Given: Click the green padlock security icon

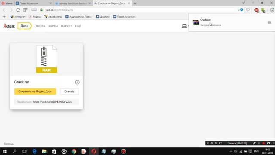Looking at the screenshot, I should pyautogui.click(x=41, y=10).
